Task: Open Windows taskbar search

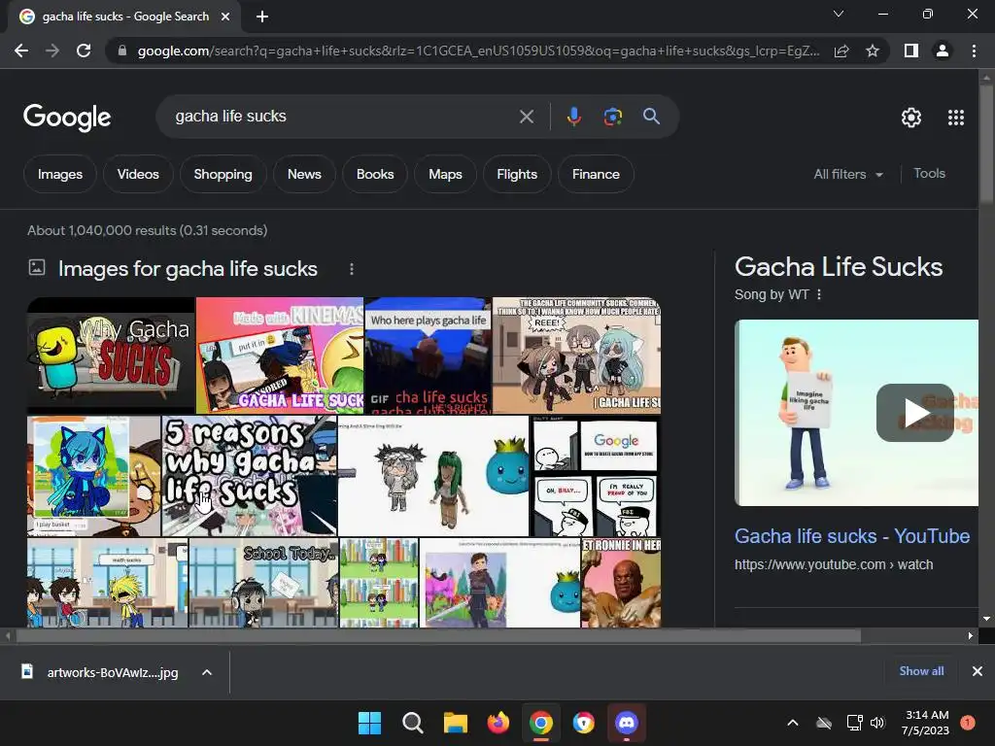Action: (412, 723)
